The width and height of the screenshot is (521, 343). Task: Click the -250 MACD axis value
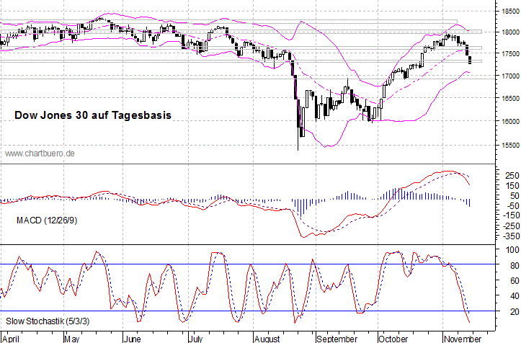point(510,226)
